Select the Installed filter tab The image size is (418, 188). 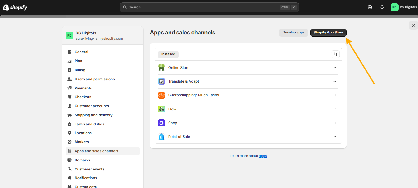(168, 54)
